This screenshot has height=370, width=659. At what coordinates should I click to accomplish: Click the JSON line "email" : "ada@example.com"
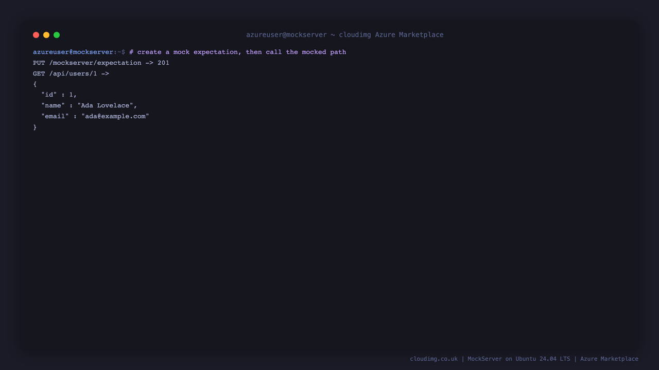[95, 116]
